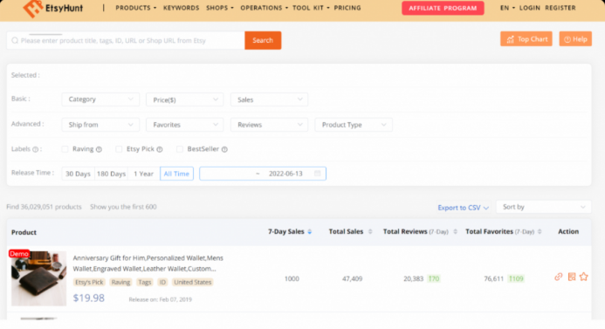Click the info icon beside Etsy Pick
This screenshot has height=329, width=605.
(160, 149)
